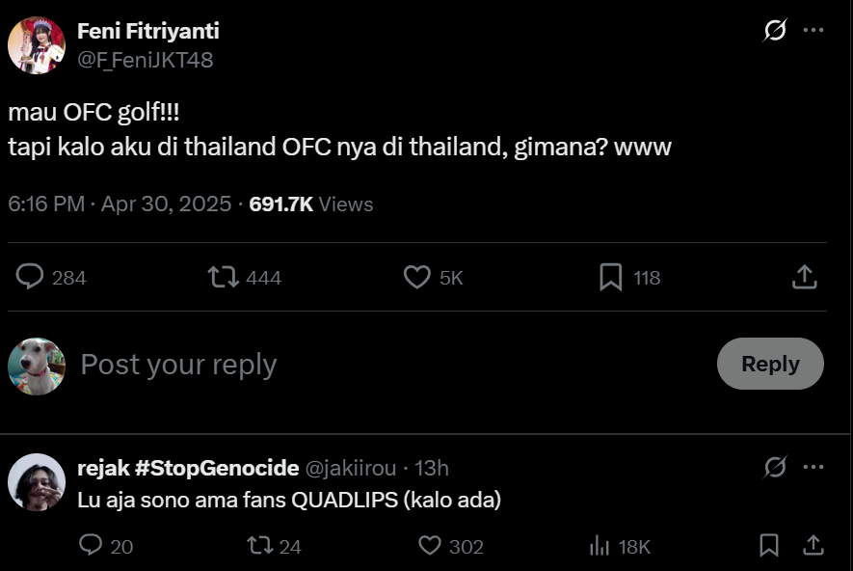Viewport: 853px width, 571px height.
Task: Open more options on rejak's reply
Action: (813, 468)
